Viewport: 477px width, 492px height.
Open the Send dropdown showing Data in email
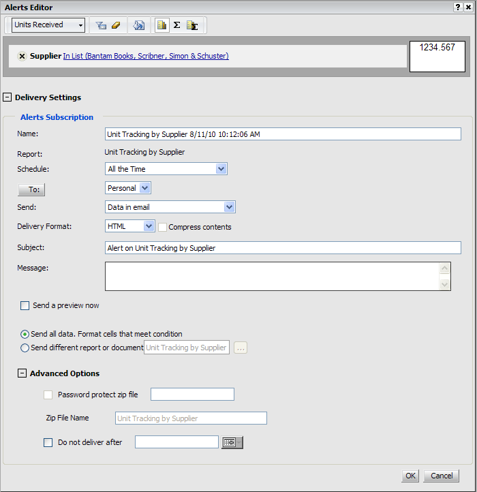click(x=229, y=207)
